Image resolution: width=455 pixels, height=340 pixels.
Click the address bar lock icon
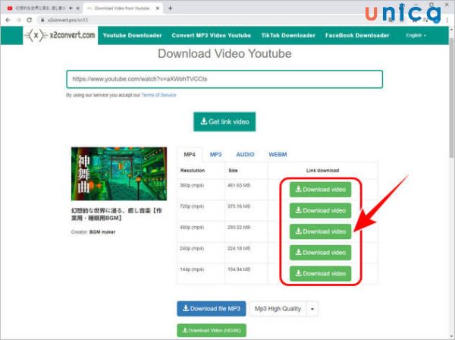point(42,20)
